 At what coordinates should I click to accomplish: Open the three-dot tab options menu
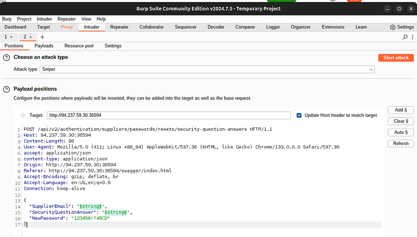[412, 37]
